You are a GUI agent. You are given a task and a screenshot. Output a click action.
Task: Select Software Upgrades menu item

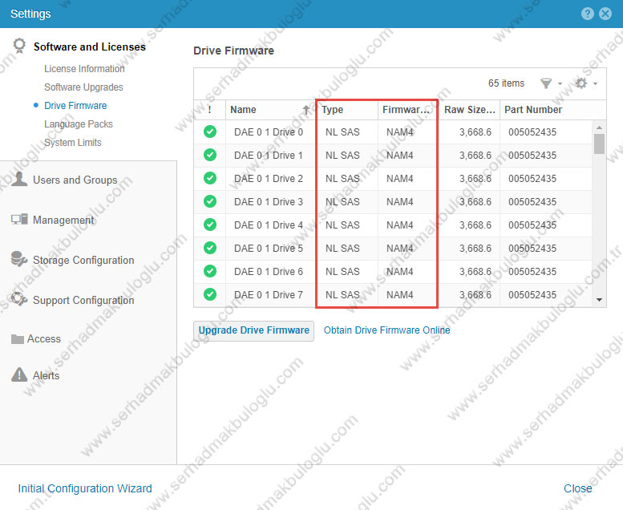click(84, 87)
